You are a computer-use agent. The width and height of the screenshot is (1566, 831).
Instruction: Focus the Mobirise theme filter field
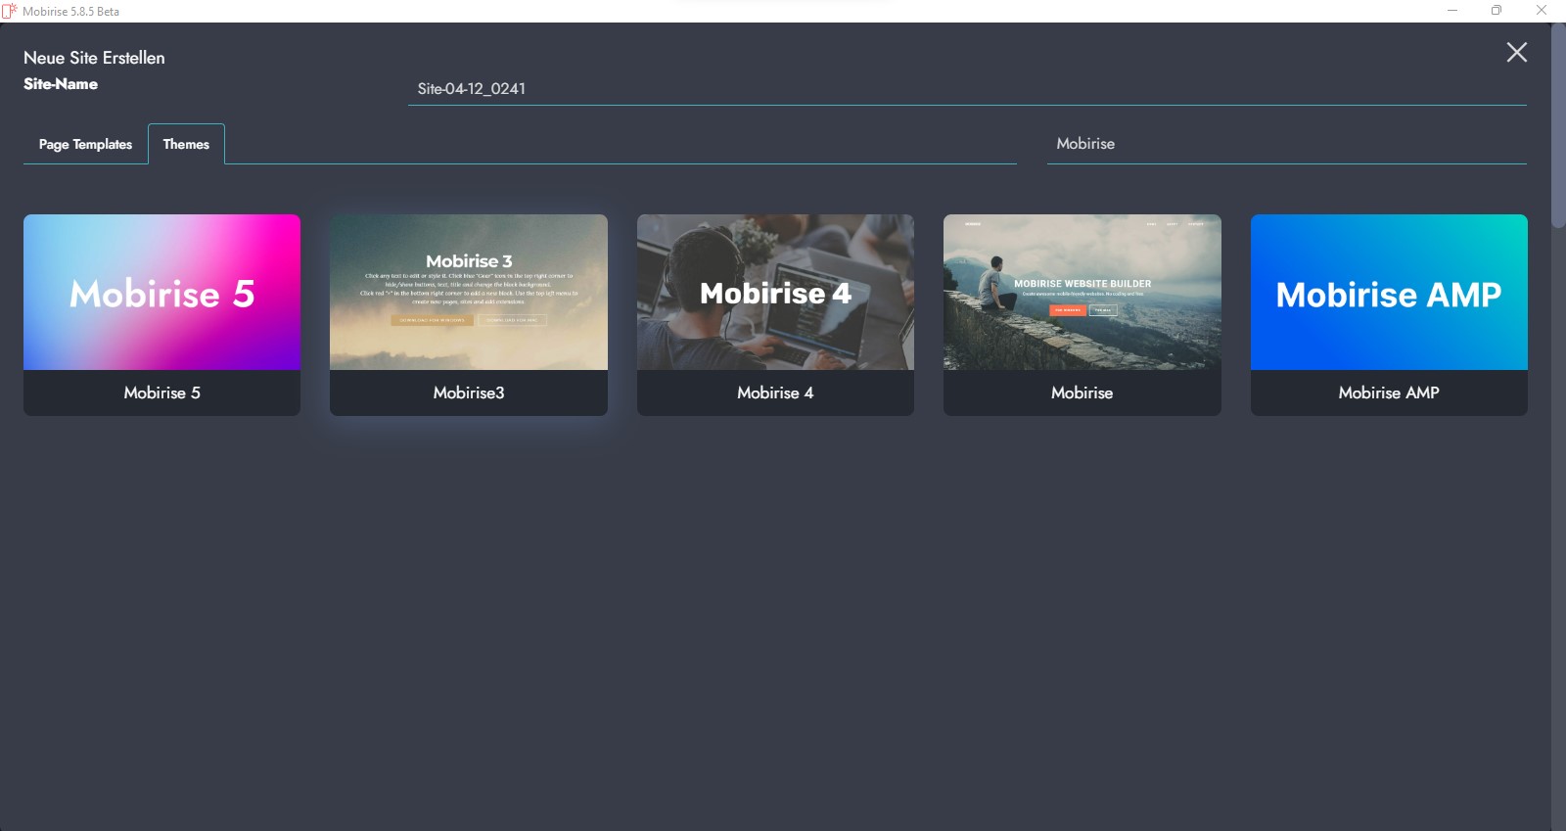pos(1286,144)
